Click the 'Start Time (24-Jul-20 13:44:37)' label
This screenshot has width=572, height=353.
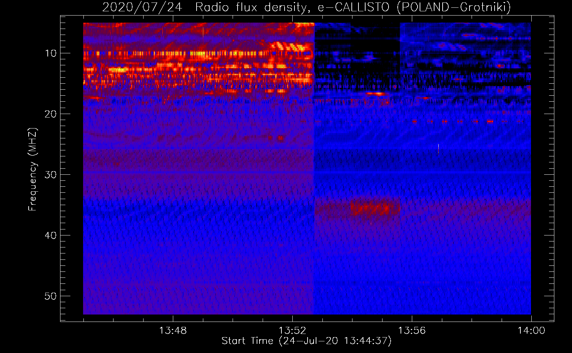coord(307,341)
